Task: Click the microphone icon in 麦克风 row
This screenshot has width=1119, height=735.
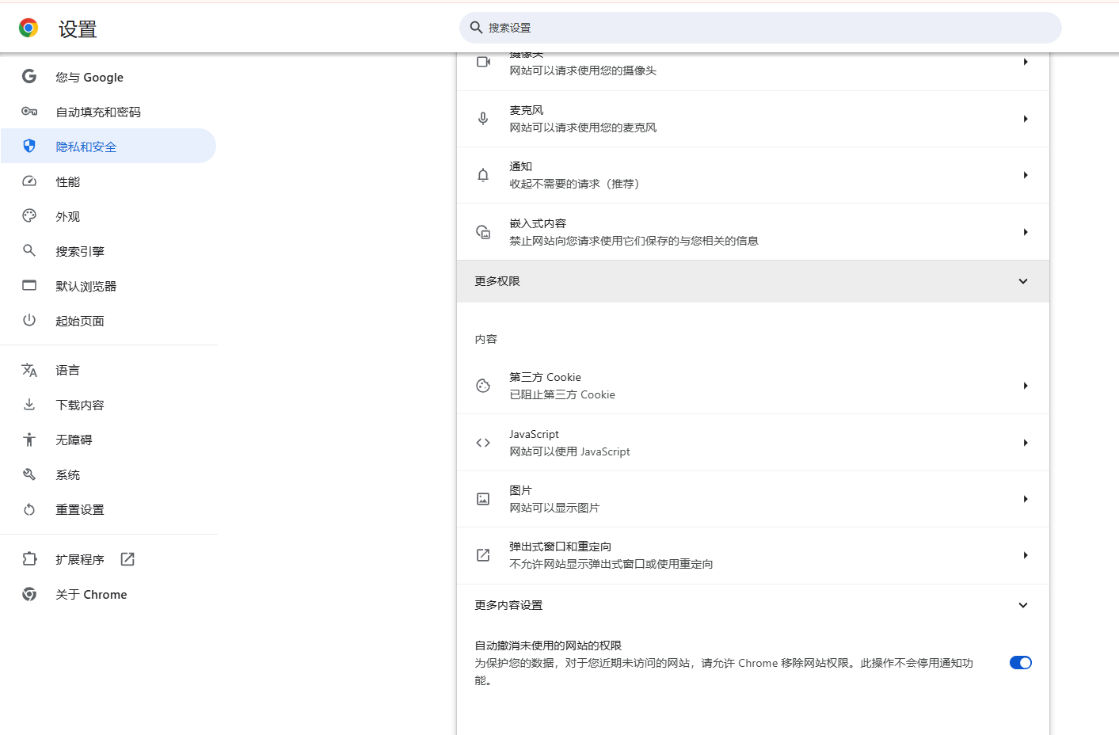Action: coord(483,119)
